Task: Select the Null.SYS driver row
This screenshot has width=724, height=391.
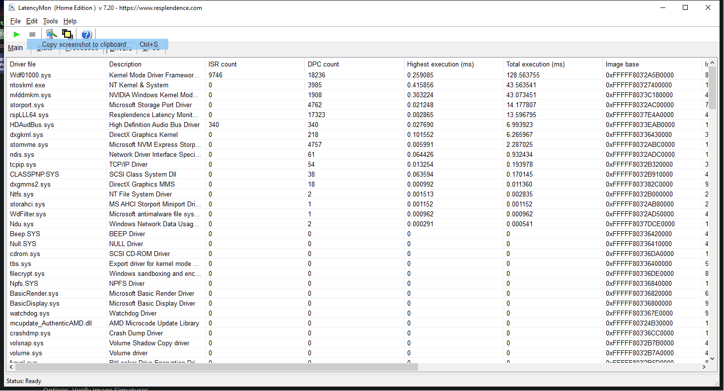Action: [x=358, y=244]
